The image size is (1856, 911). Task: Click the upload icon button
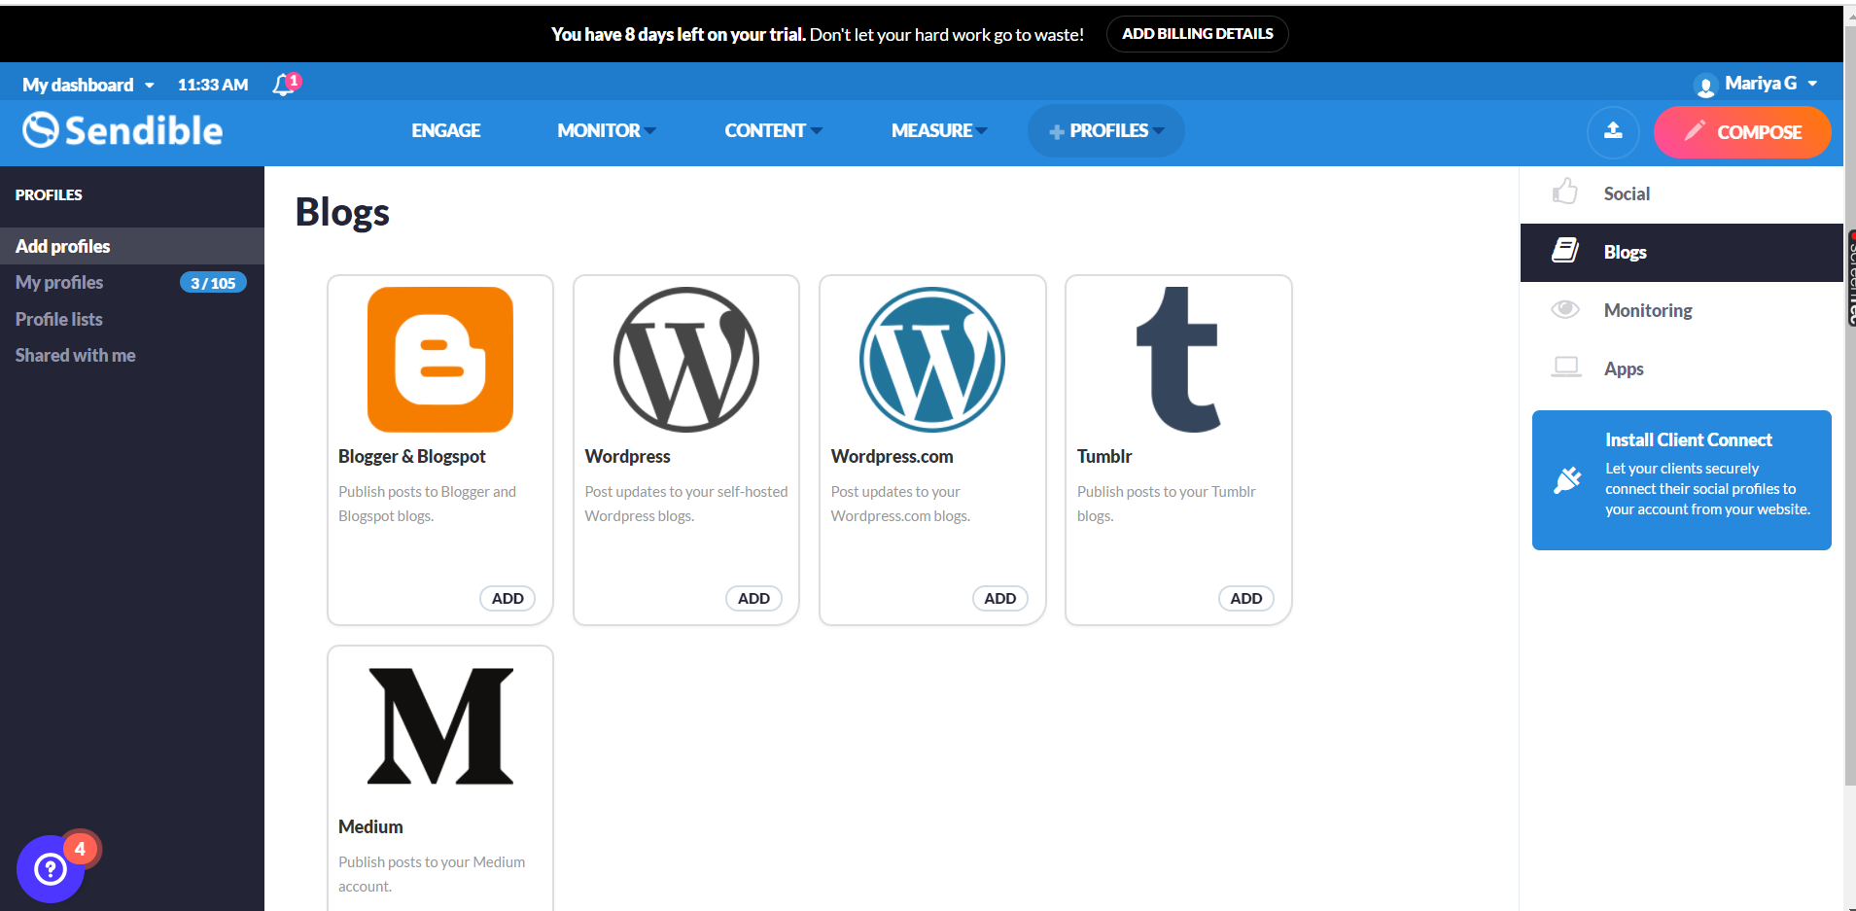1613,131
